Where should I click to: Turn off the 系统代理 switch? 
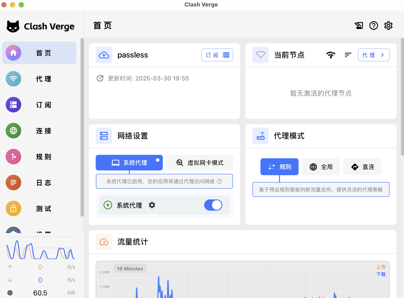(213, 205)
